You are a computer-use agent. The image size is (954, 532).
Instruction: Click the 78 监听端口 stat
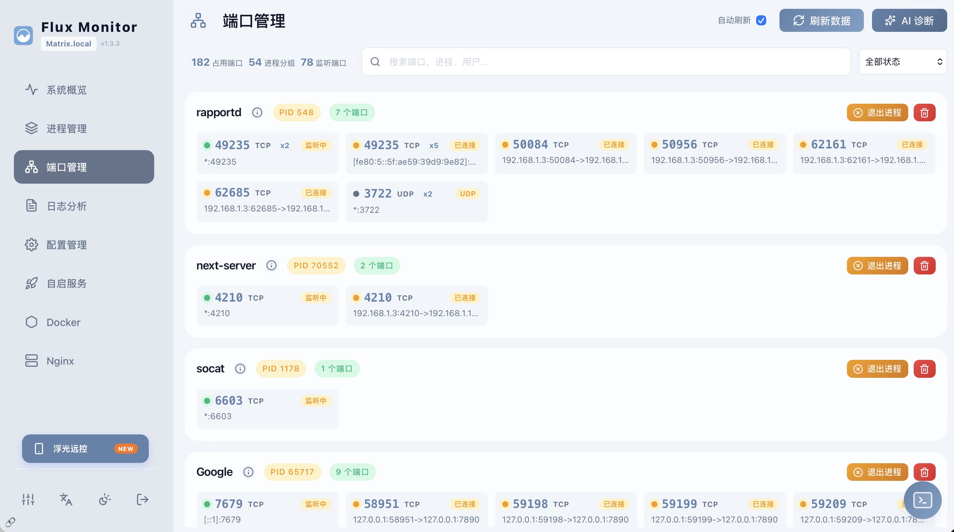coord(323,62)
